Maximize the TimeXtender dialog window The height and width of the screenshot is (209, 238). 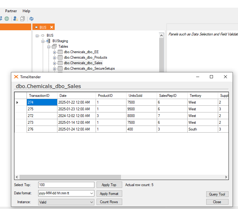[x=211, y=77]
